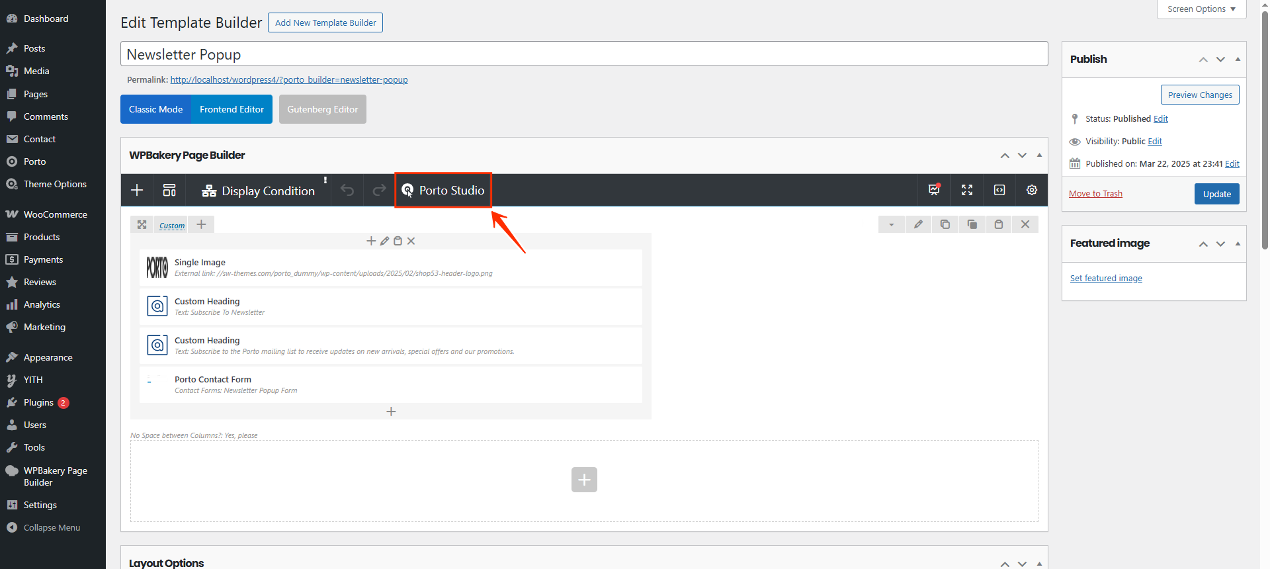Click Preview Changes
Viewport: 1270px width, 569px height.
(1200, 95)
